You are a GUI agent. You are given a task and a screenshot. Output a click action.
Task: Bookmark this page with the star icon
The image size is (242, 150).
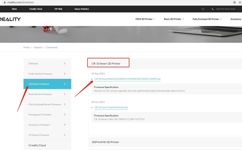239,2
